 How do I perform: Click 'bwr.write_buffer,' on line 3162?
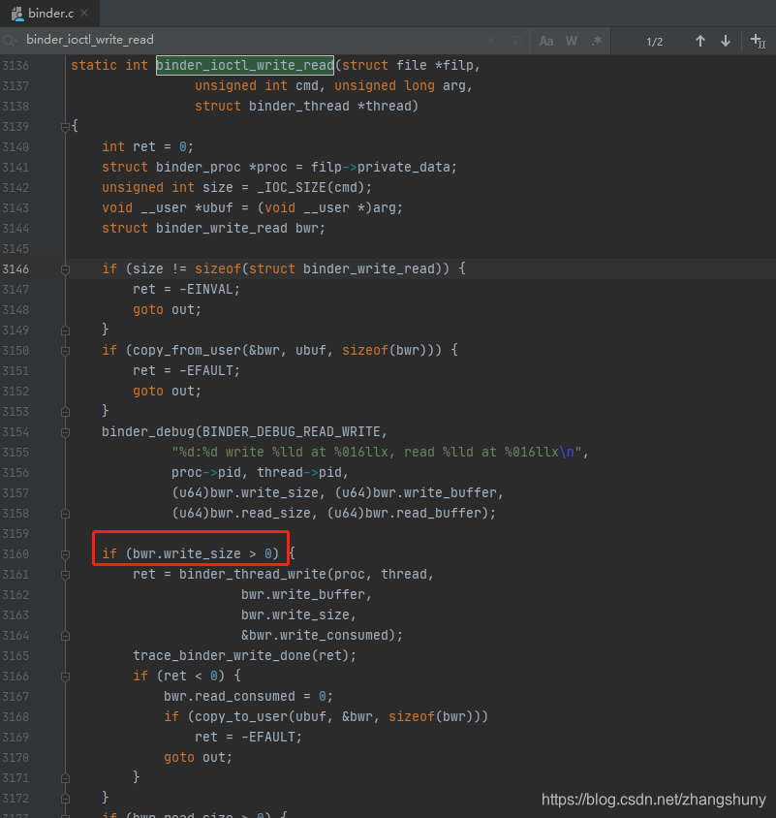(x=306, y=594)
